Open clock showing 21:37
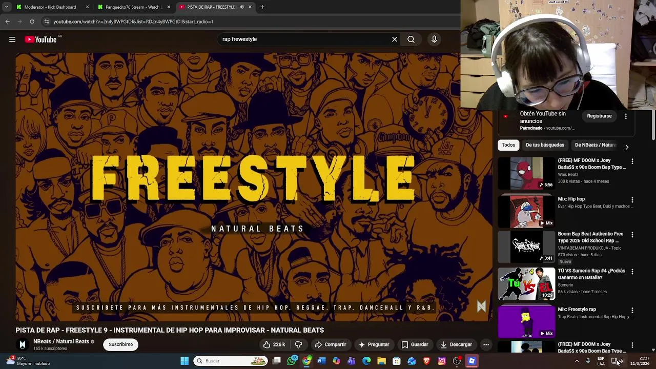Screen dimensions: 656x369 [x=640, y=361]
